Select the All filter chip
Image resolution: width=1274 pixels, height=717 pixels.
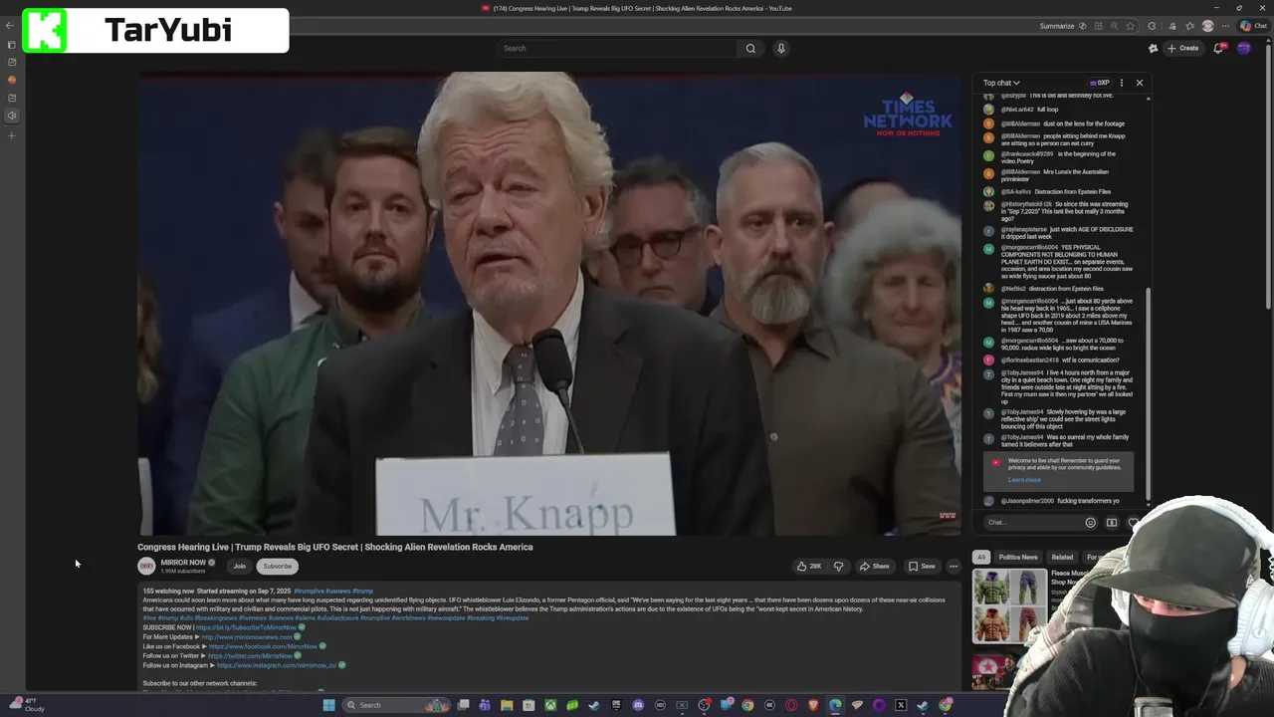[981, 557]
